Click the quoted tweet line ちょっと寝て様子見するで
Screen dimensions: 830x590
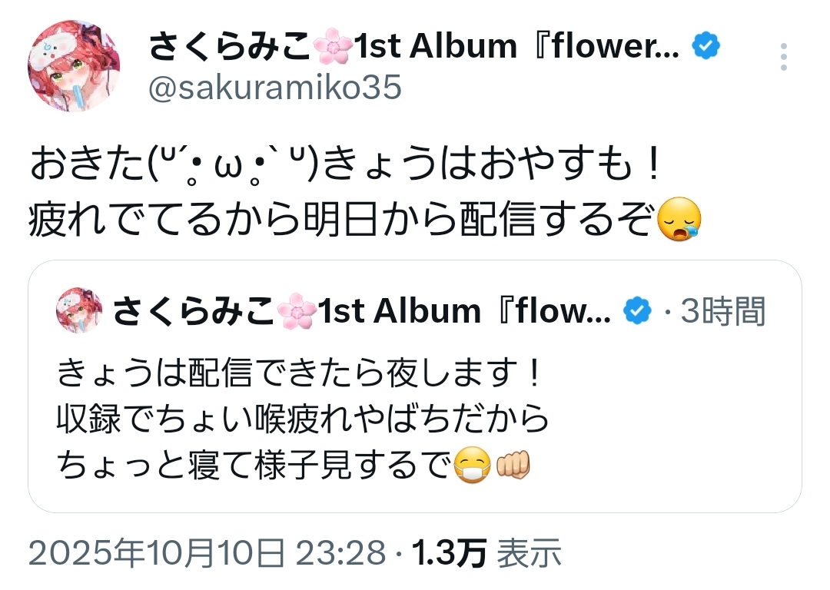pos(252,465)
